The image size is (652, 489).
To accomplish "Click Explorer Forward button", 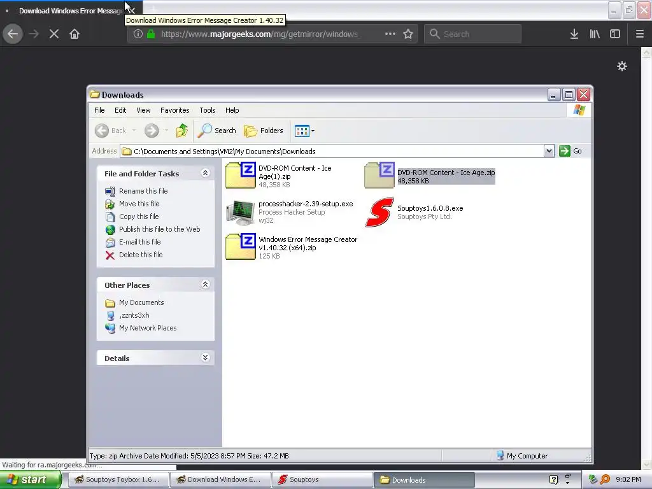I will (x=152, y=131).
